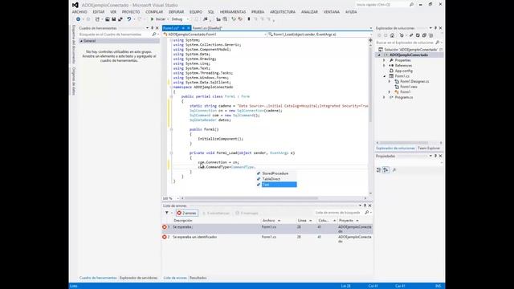Open the DEPURAR menu
Viewport: 514px width, 289px height.
tap(177, 12)
